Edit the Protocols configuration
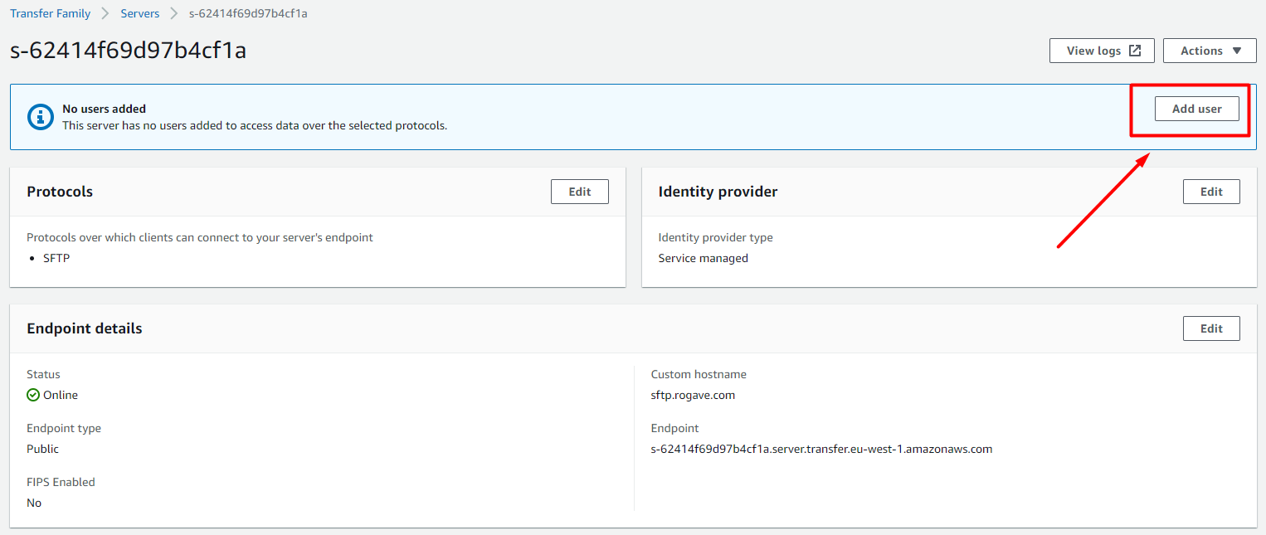This screenshot has width=1266, height=535. (579, 191)
